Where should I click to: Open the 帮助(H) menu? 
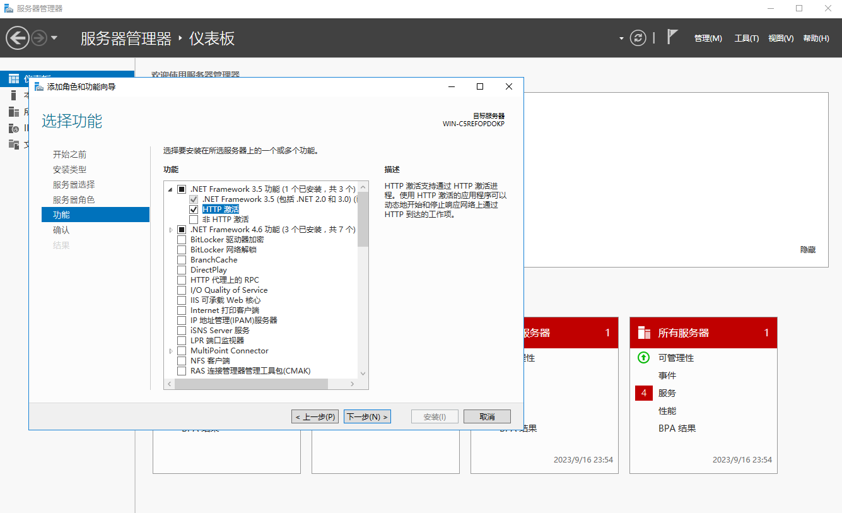tap(816, 38)
